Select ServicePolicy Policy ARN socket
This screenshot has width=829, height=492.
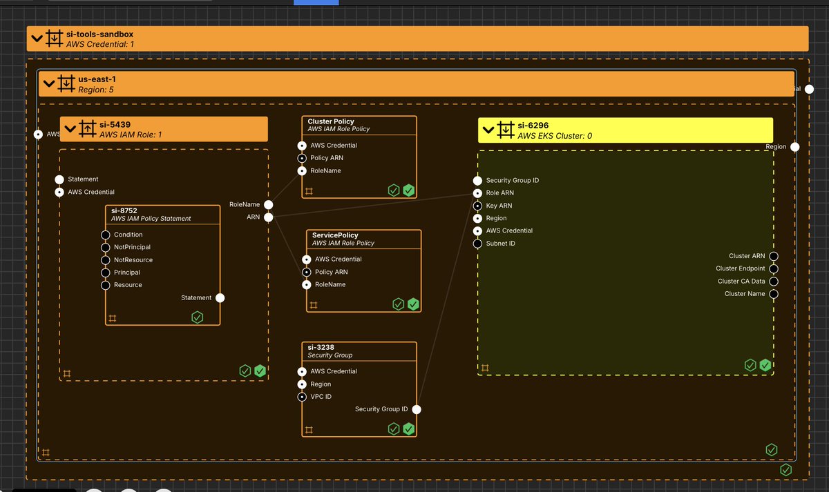pos(306,272)
